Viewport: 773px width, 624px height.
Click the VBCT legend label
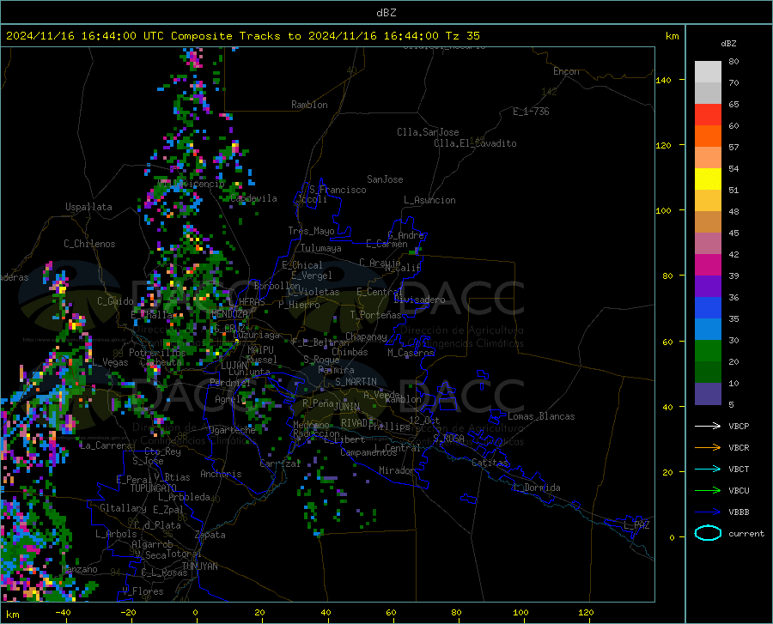pyautogui.click(x=739, y=469)
